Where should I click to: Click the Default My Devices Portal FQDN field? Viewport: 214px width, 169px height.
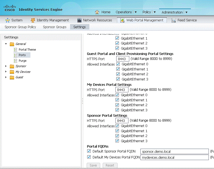click(x=174, y=157)
